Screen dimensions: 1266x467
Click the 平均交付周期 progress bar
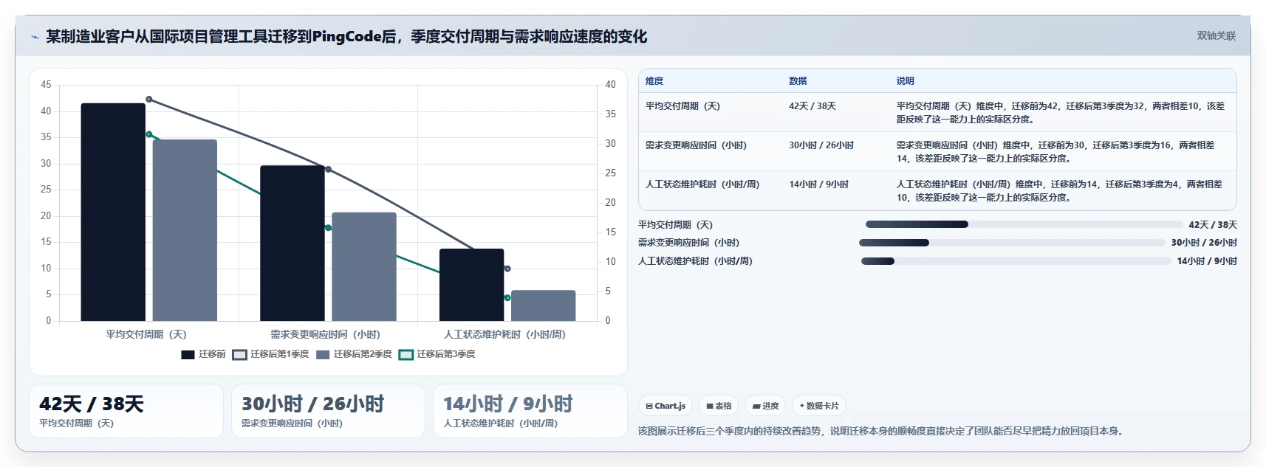click(x=1024, y=224)
